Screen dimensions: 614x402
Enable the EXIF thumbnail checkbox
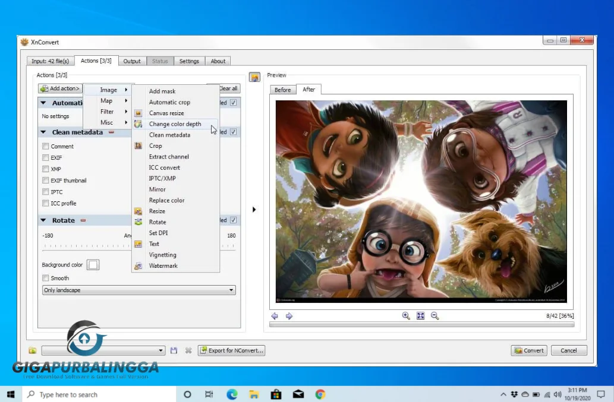(x=45, y=181)
